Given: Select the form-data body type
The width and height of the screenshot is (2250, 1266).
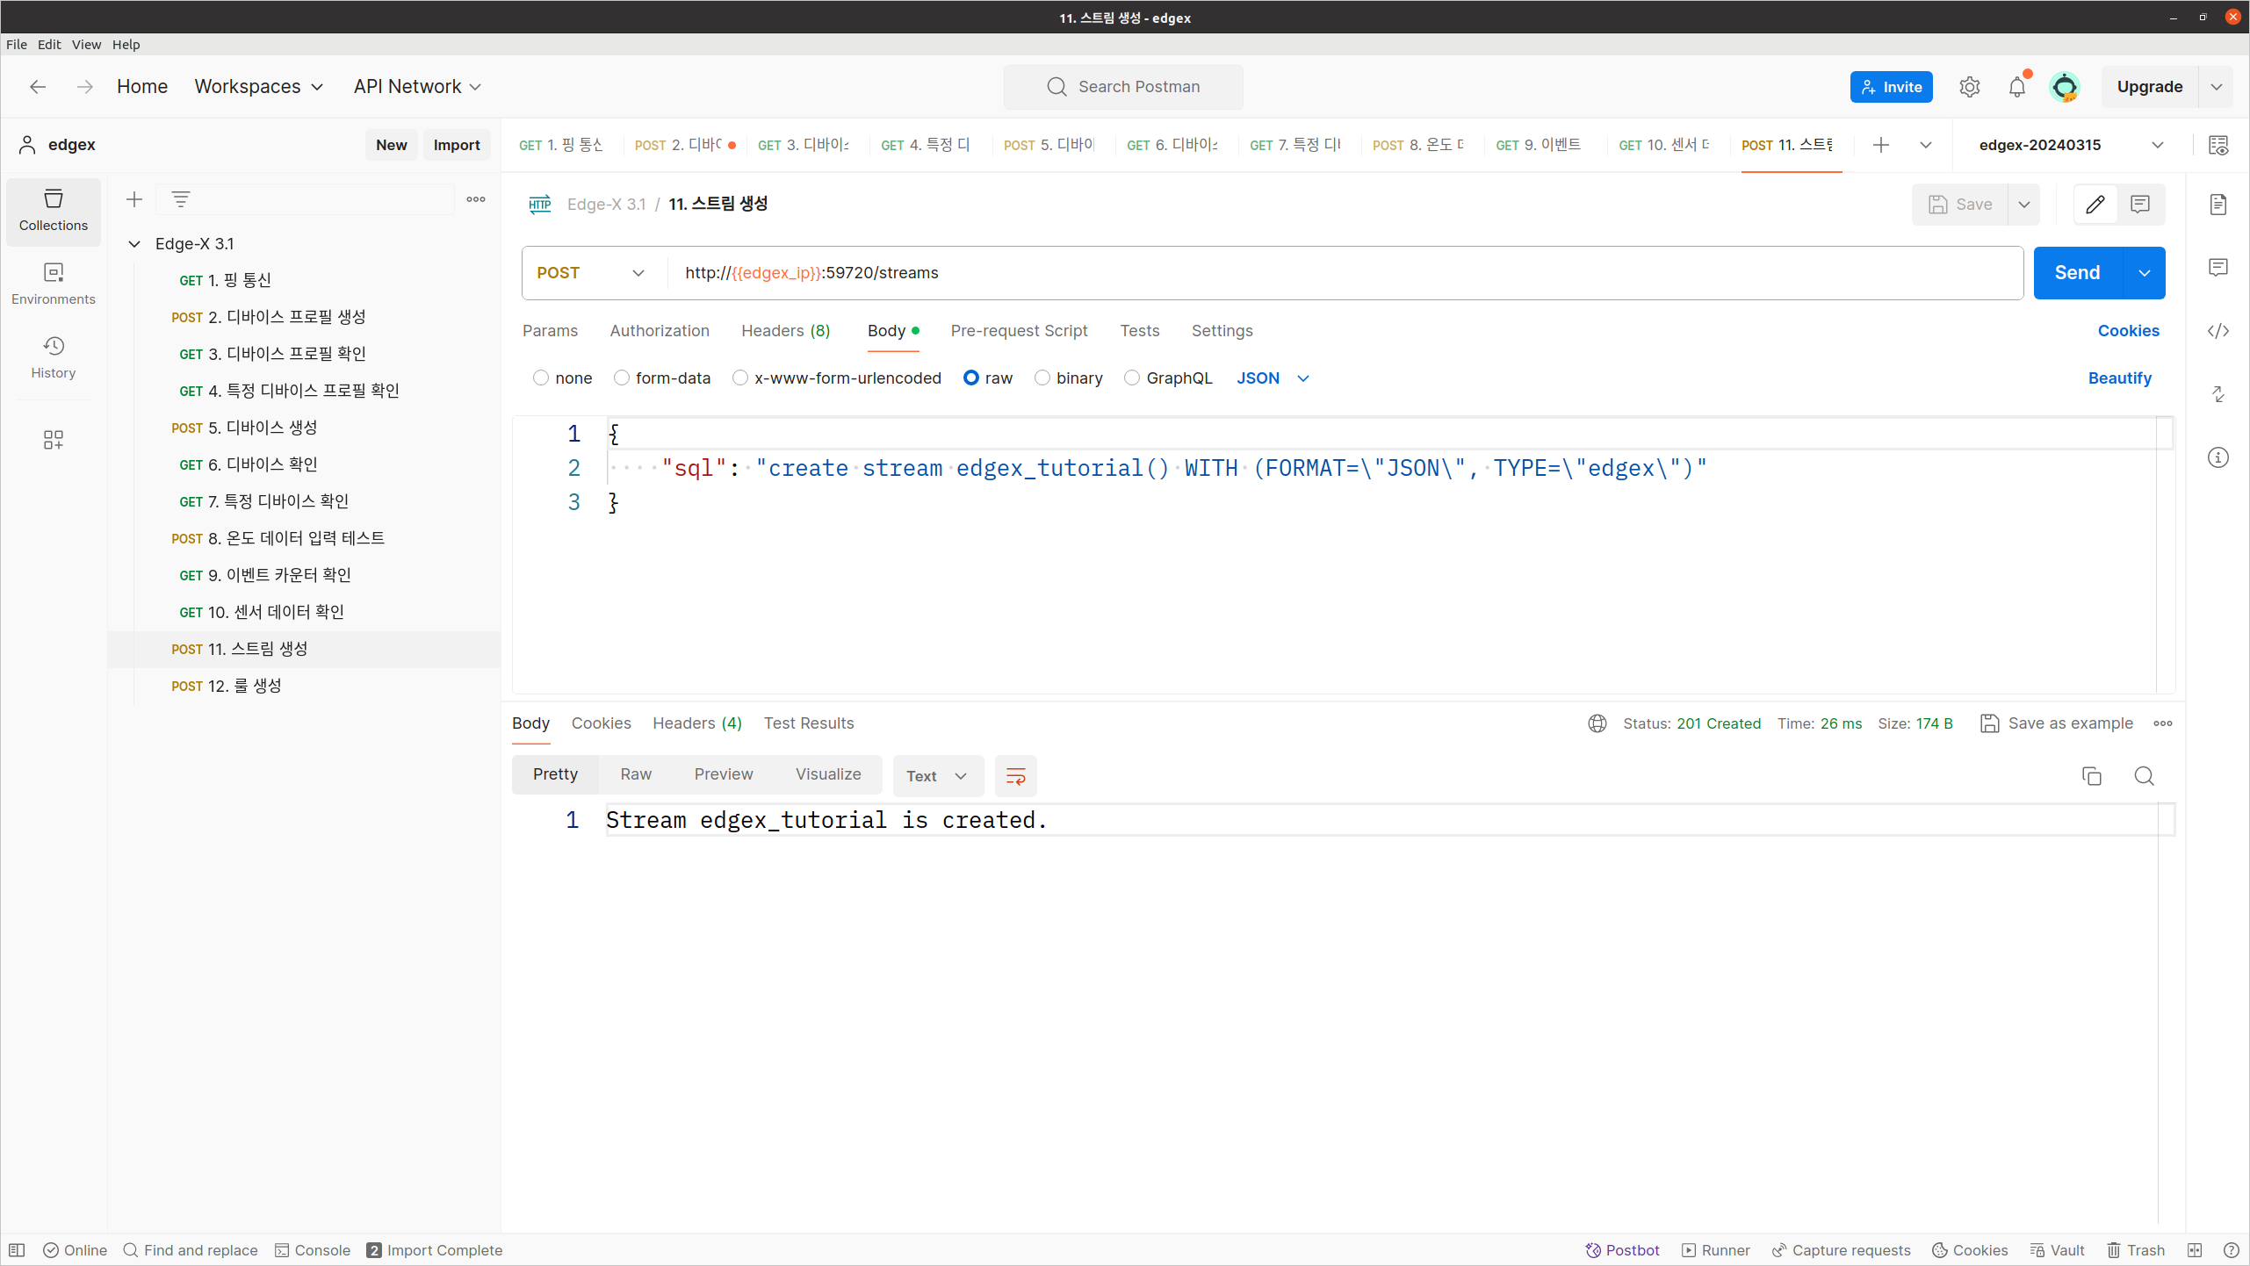Looking at the screenshot, I should click(622, 378).
